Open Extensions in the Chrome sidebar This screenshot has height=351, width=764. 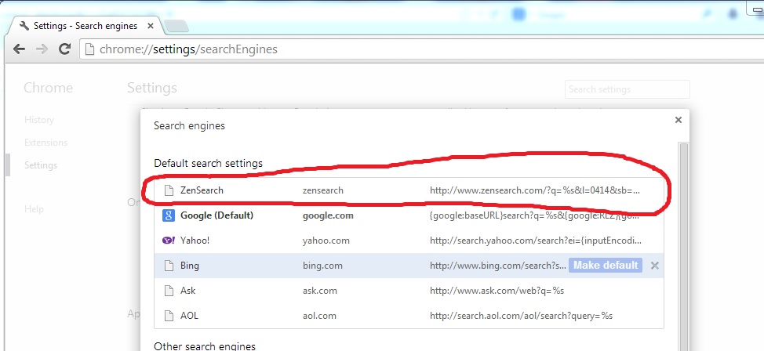pos(45,143)
